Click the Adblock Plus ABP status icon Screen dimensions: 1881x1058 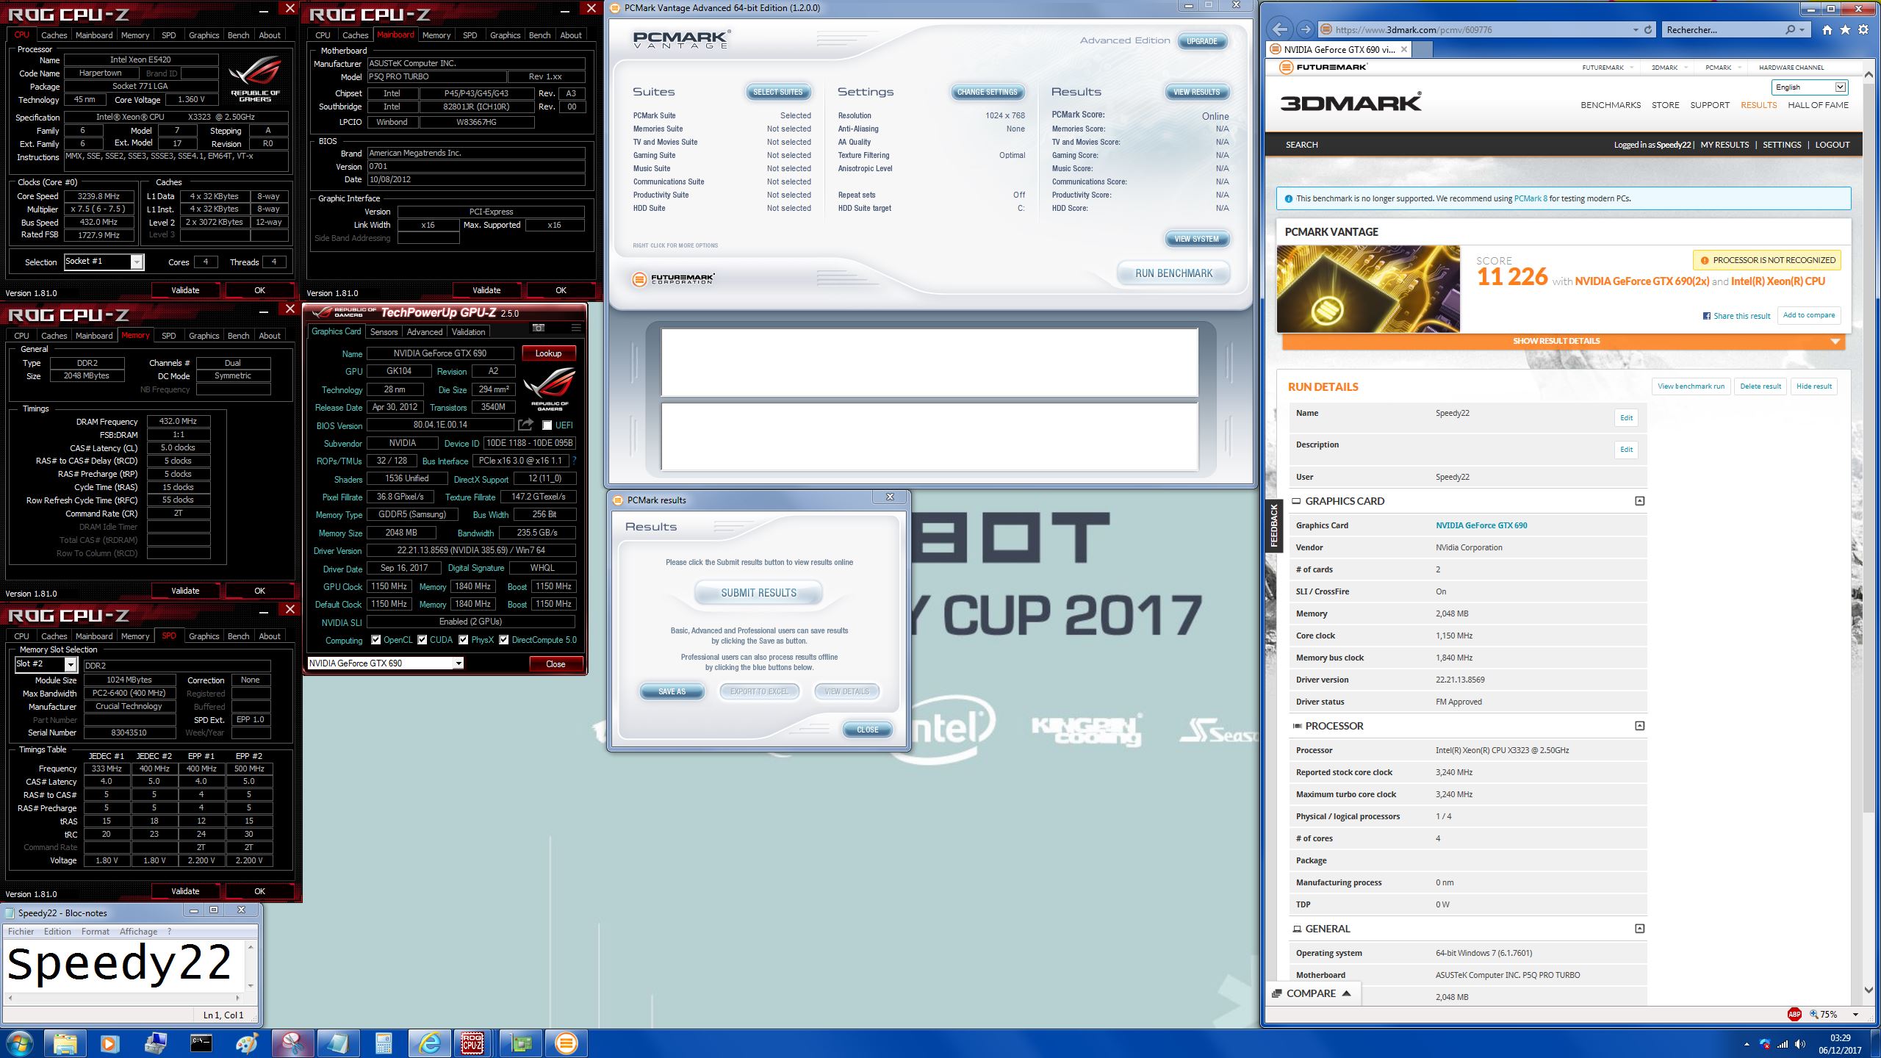tap(1794, 1015)
